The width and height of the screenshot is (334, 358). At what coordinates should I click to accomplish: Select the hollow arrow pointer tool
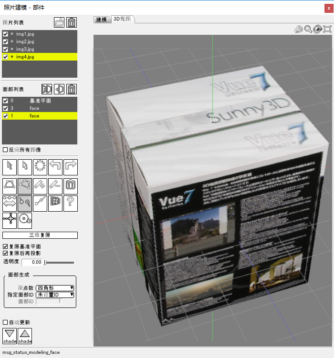(x=25, y=167)
